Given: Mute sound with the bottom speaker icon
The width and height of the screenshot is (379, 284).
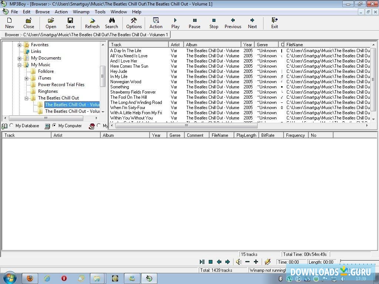Looking at the screenshot, I should click(x=239, y=262).
